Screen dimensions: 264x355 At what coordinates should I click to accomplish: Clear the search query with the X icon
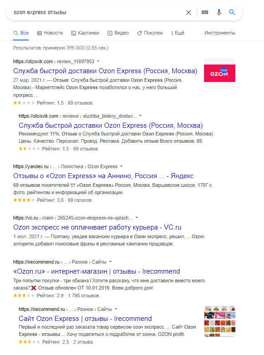pyautogui.click(x=189, y=12)
